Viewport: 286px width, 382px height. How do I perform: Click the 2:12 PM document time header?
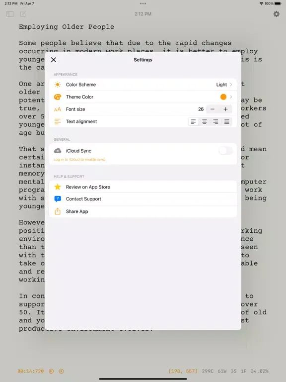(x=143, y=14)
